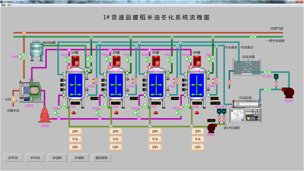The height and width of the screenshot is (171, 304).
Task: Select the P202 filter feed pump
Action: [211, 128]
